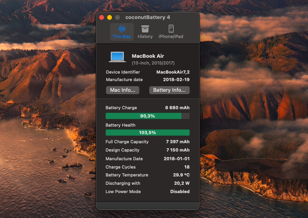
Task: Click the Device Identifier label
Action: pos(123,72)
